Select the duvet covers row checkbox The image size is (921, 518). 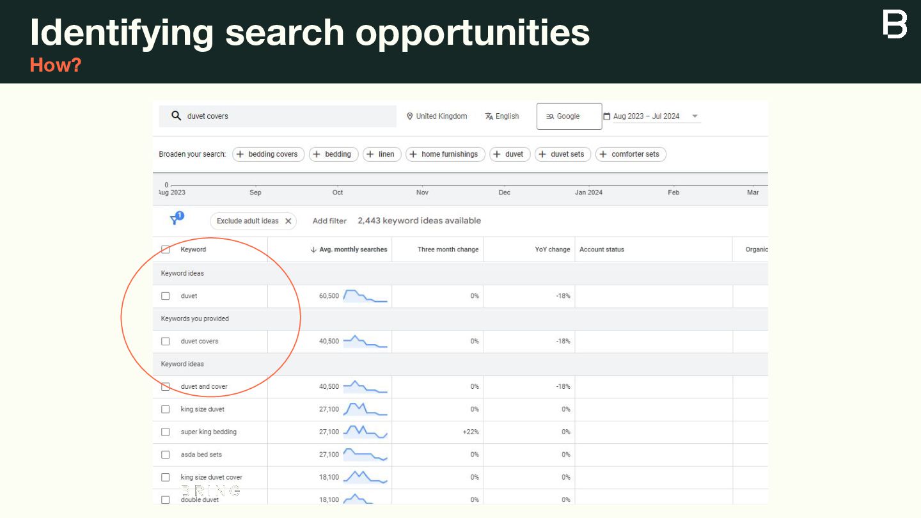(166, 341)
